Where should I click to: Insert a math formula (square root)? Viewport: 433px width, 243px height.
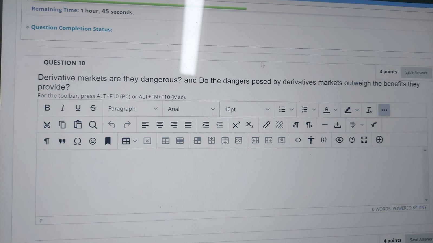pyautogui.click(x=374, y=125)
